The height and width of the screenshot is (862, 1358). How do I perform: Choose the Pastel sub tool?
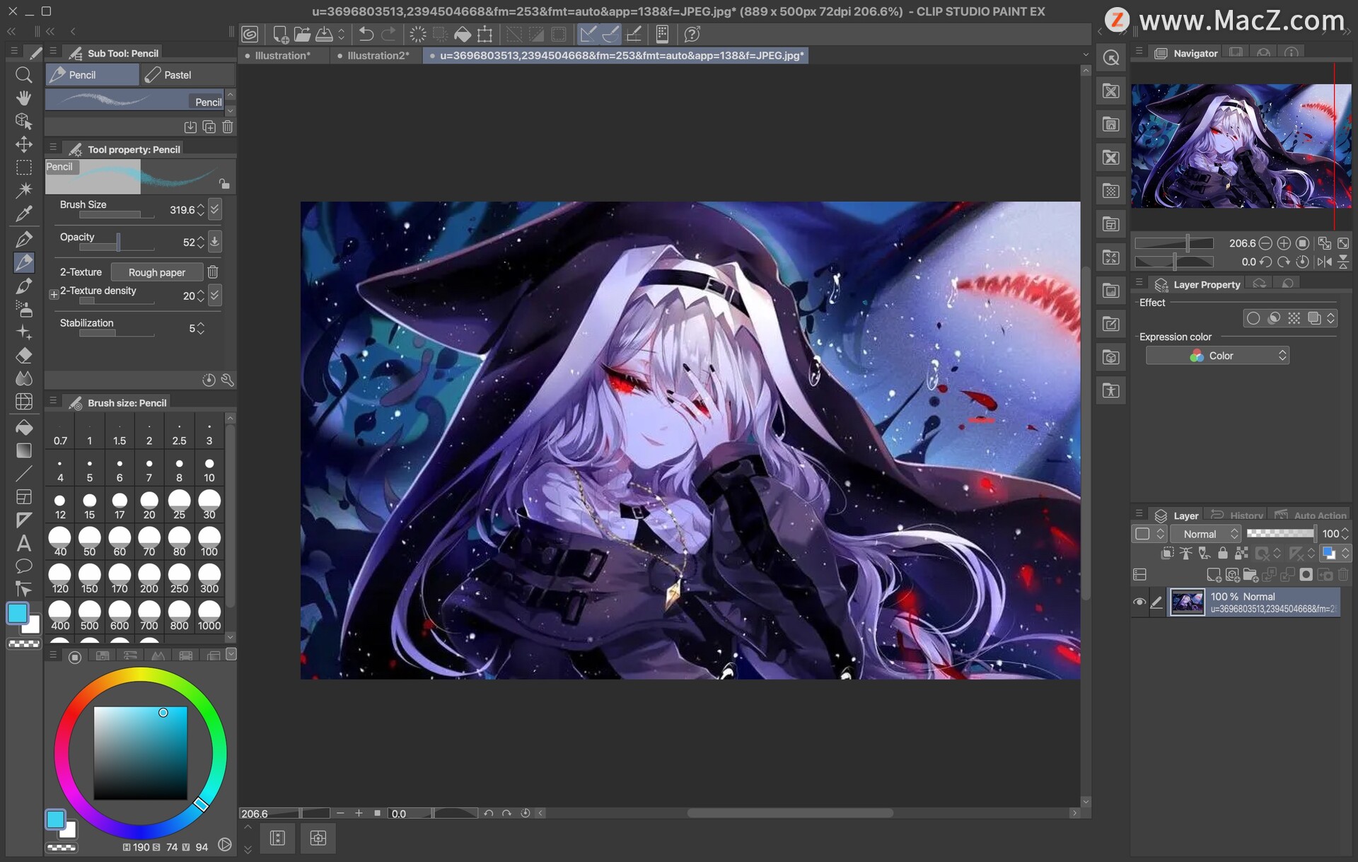(177, 75)
